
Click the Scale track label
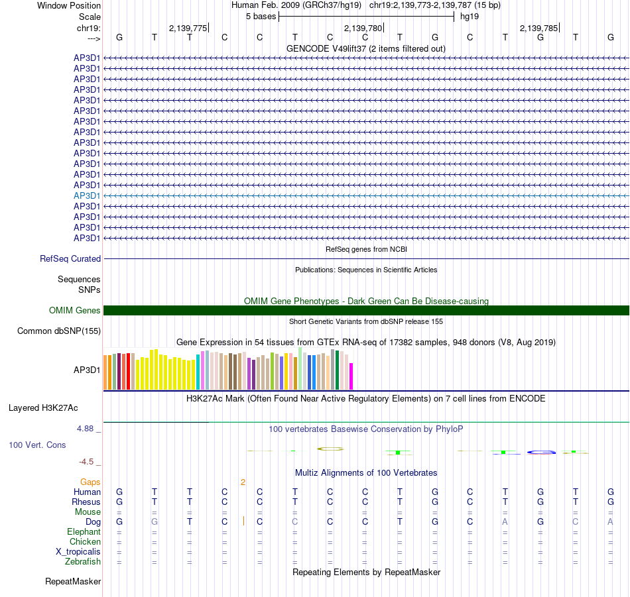coord(90,17)
